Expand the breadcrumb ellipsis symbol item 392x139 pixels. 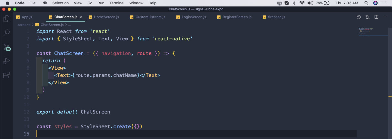pyautogui.click(x=69, y=25)
